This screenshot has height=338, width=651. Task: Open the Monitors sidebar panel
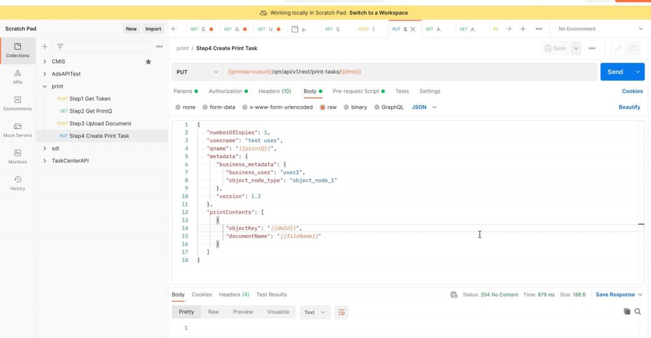click(x=17, y=157)
